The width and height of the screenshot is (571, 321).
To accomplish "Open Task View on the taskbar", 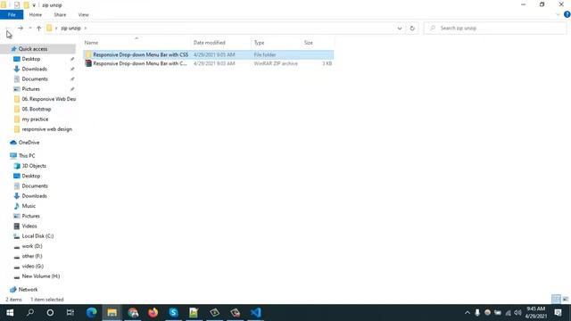I will (70, 313).
